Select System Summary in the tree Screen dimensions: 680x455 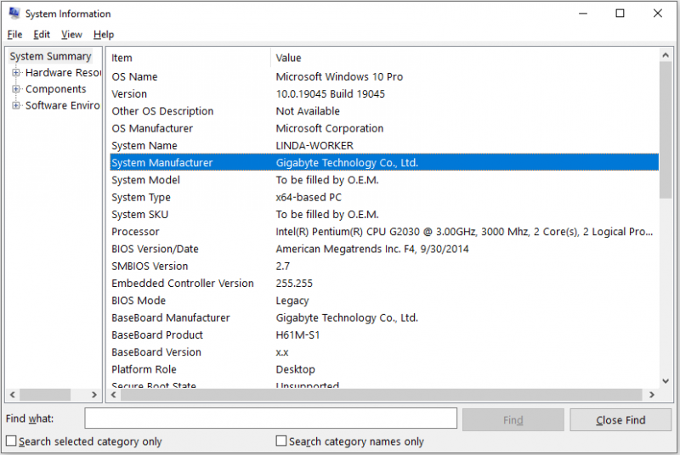pyautogui.click(x=50, y=56)
